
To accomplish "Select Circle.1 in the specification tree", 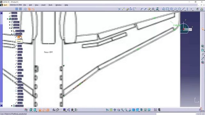I will coord(20,91).
